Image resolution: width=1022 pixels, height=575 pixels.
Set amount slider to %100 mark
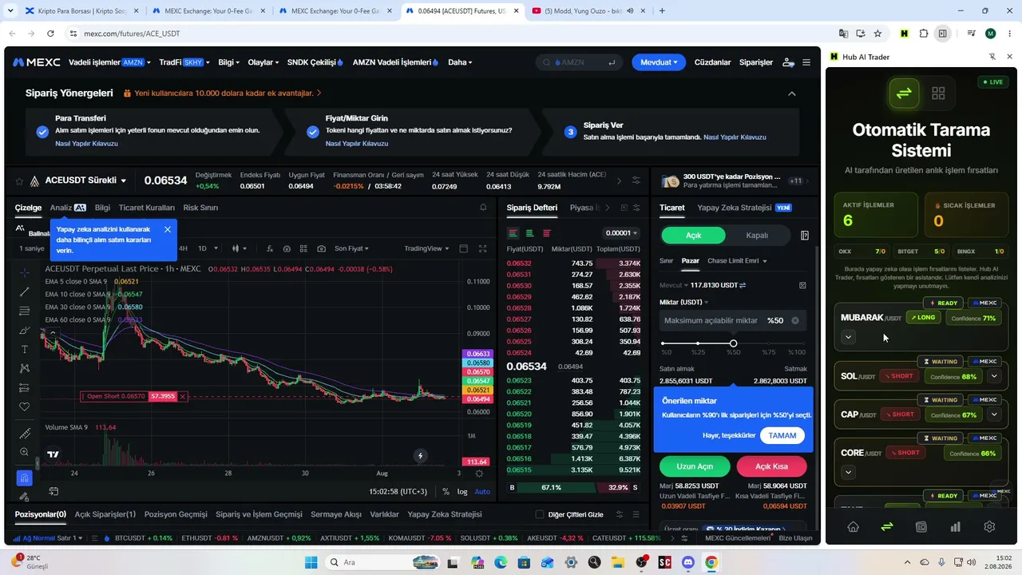tap(803, 343)
